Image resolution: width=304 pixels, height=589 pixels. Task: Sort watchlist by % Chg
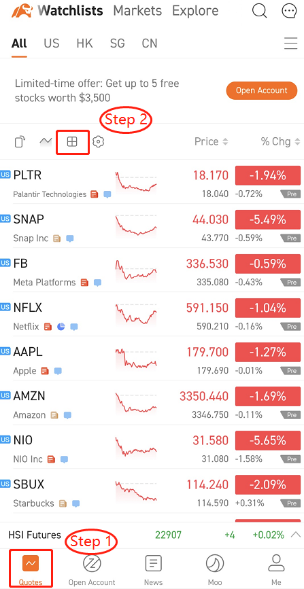[280, 141]
